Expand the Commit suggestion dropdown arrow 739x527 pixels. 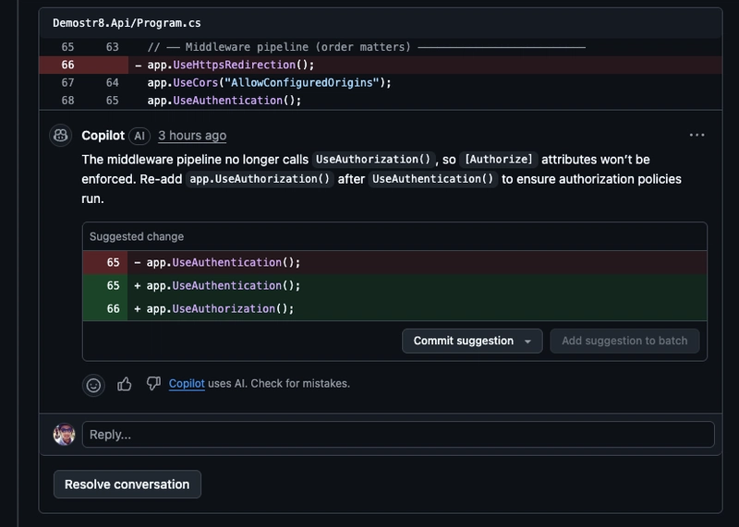point(527,341)
